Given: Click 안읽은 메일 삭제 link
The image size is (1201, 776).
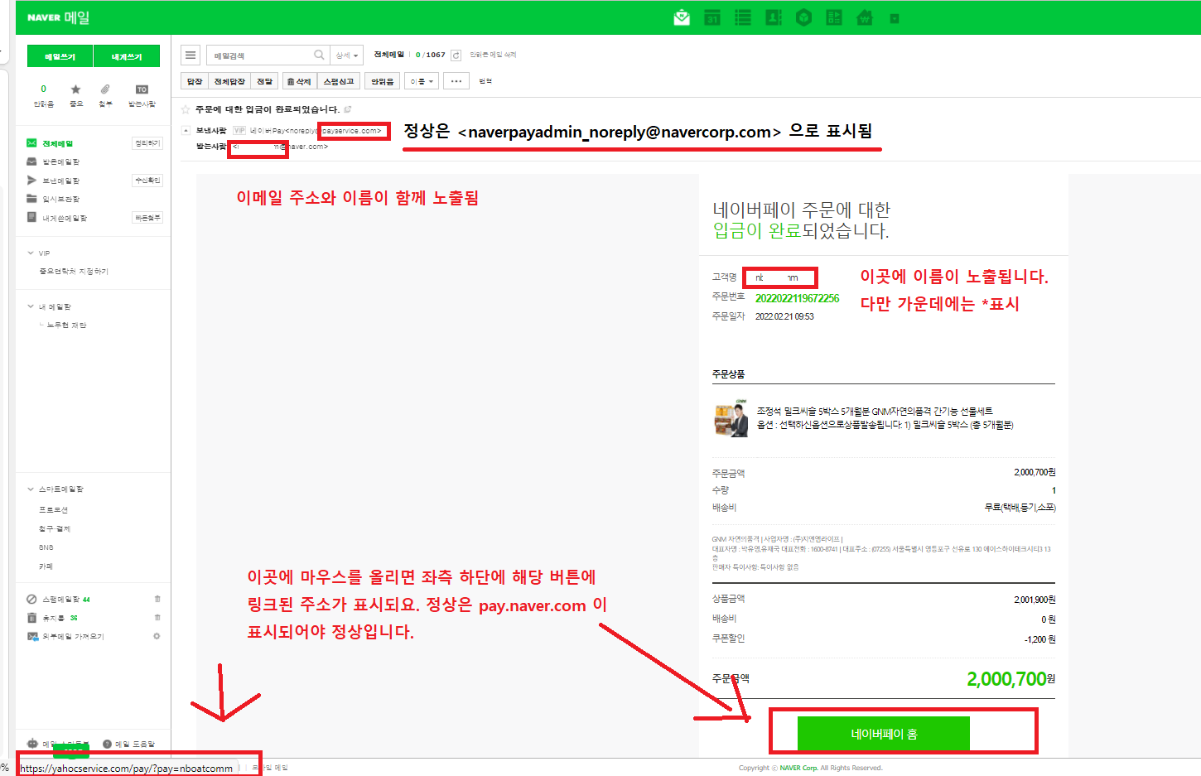Looking at the screenshot, I should [493, 55].
